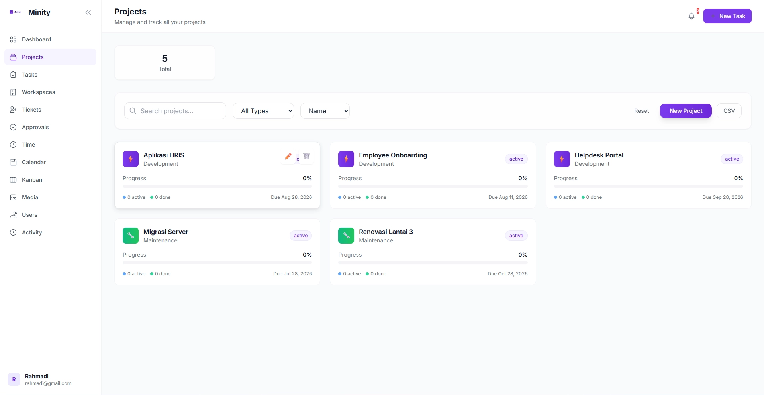Click active badge on Employee Onboarding
Image resolution: width=764 pixels, height=395 pixels.
pyautogui.click(x=516, y=159)
